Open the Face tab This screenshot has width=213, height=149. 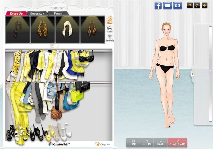[58, 14]
